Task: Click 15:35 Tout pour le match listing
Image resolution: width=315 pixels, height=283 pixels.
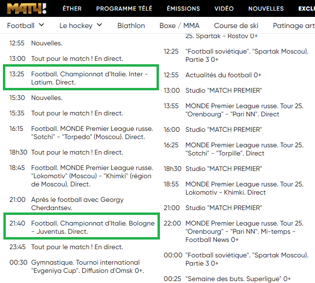Action: point(66,113)
